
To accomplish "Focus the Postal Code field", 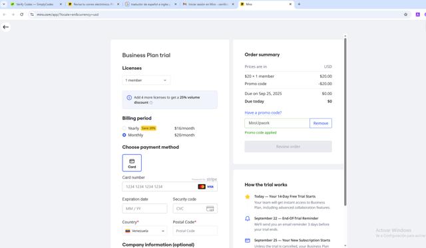I will pos(195,231).
